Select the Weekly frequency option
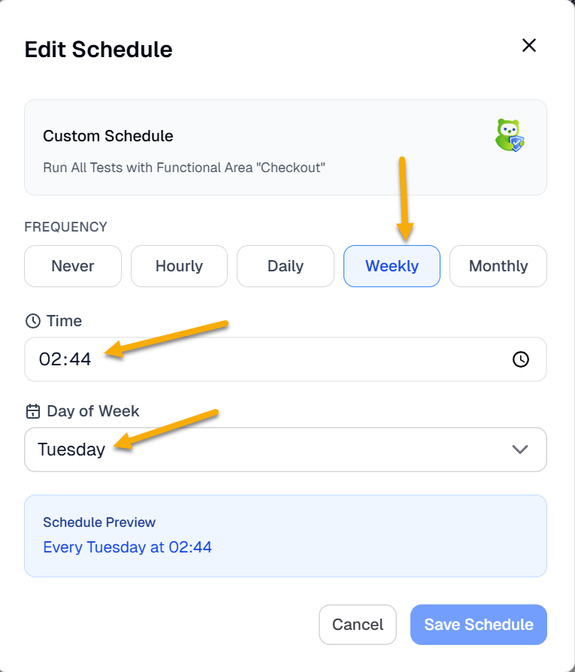The height and width of the screenshot is (672, 575). click(x=392, y=266)
